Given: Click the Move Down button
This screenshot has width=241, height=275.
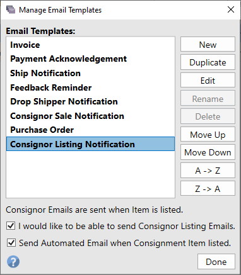Looking at the screenshot, I should pos(208,152).
